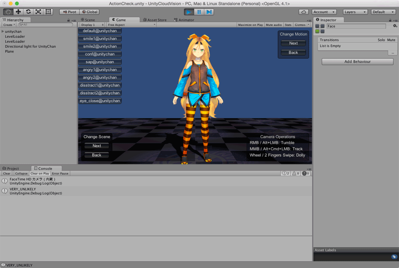Toggle Clear on Play in Console
399x268 pixels.
pos(40,173)
